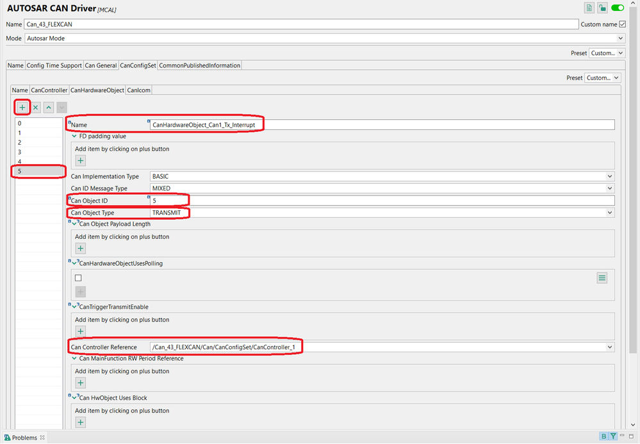Collapse the CanHardwareObjectUsesPolling section

click(x=74, y=263)
